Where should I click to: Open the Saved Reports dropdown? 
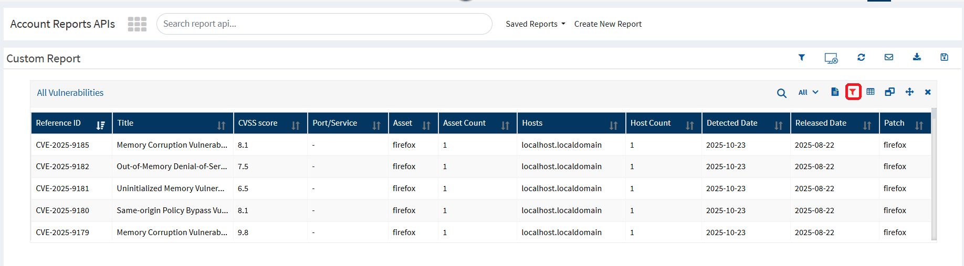coord(535,24)
